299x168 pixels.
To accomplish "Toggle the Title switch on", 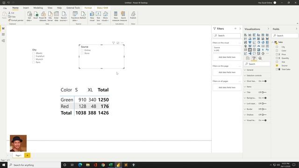I will [264, 92].
